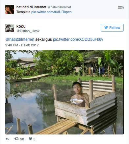
Task: Click the like count 5
Action: point(34,139)
